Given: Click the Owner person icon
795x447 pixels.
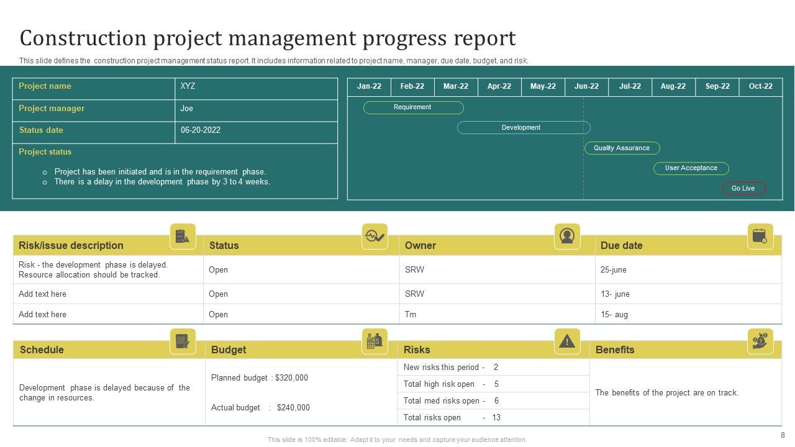Looking at the screenshot, I should 567,236.
